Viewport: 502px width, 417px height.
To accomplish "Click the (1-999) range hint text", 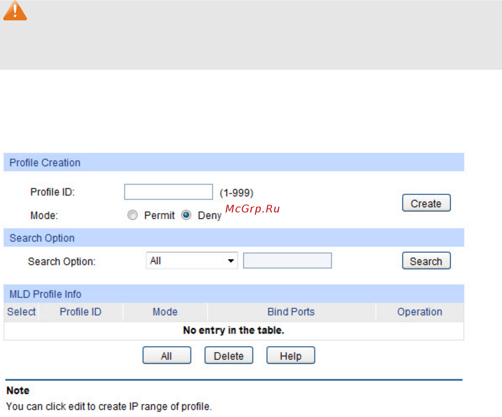I will click(237, 193).
